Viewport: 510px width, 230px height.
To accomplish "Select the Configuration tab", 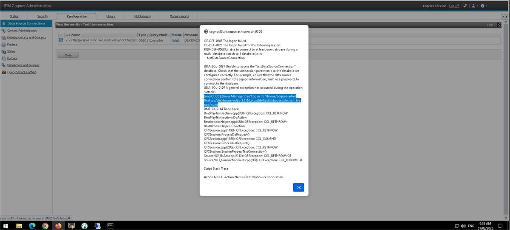I will (77, 16).
